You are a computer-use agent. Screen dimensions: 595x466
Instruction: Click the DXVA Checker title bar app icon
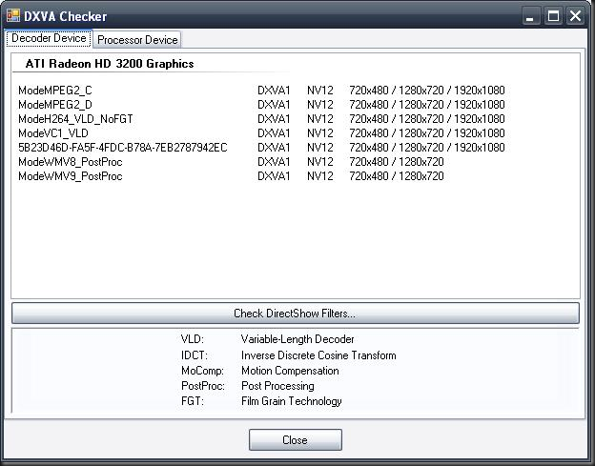13,15
